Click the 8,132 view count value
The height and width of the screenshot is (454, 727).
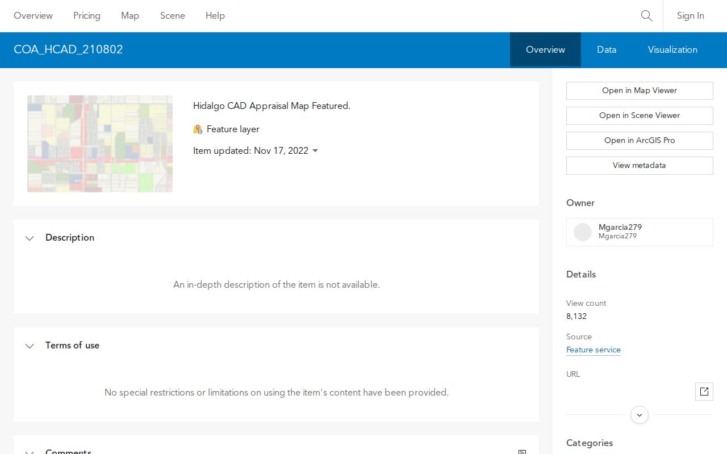[576, 317]
